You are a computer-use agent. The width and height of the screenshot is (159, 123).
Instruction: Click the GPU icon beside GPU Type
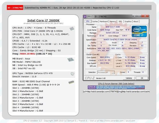pyautogui.click(x=72, y=74)
